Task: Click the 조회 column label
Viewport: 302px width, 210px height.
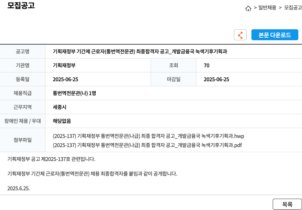Action: click(173, 65)
